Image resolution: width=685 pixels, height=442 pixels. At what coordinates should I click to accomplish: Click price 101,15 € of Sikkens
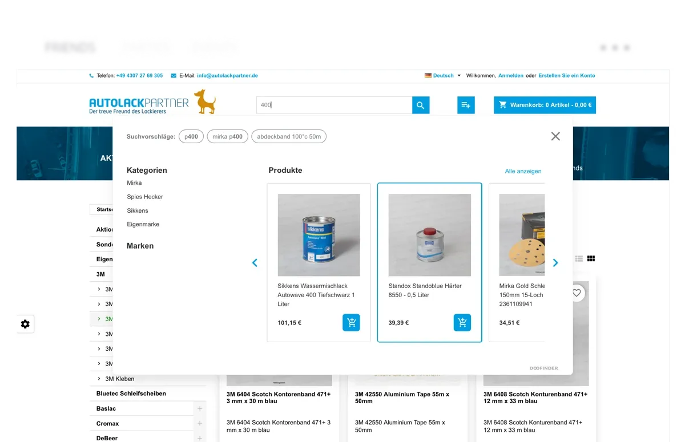click(289, 323)
